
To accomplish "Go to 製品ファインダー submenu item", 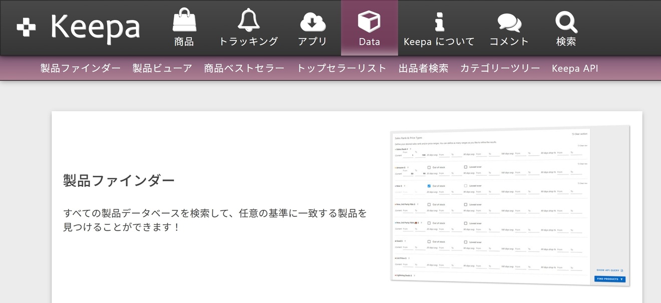I will point(81,68).
